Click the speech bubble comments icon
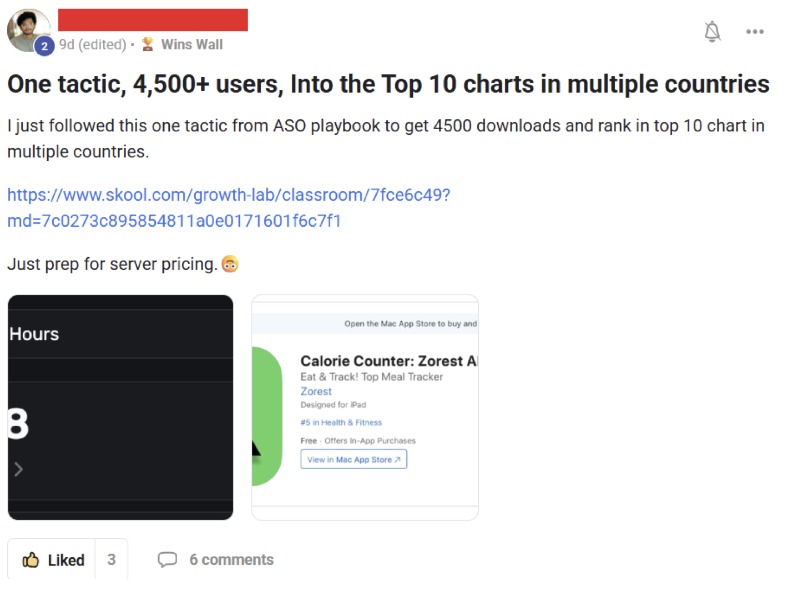 [167, 559]
